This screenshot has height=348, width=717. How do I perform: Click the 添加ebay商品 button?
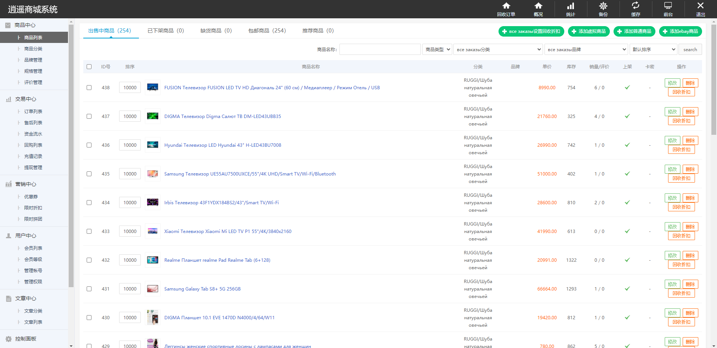pyautogui.click(x=680, y=31)
